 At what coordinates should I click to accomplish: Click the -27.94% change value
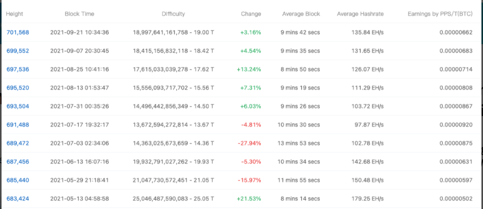pyautogui.click(x=249, y=143)
